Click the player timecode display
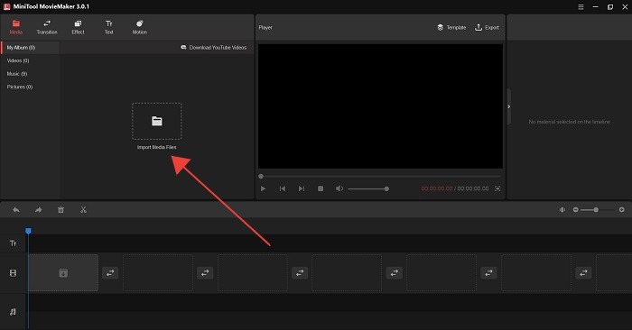Image resolution: width=632 pixels, height=330 pixels. [455, 188]
